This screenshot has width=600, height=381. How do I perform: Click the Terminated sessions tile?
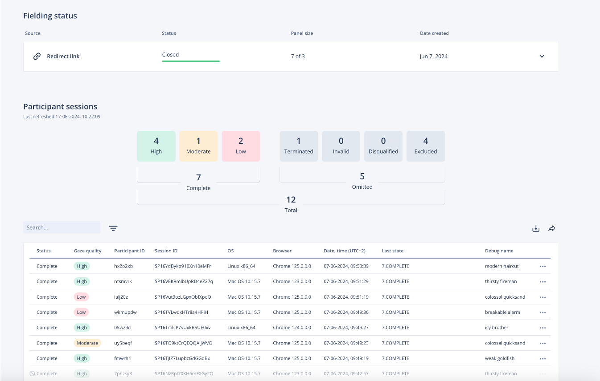coord(299,146)
